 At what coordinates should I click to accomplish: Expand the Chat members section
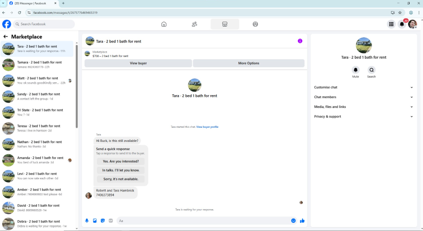click(363, 97)
